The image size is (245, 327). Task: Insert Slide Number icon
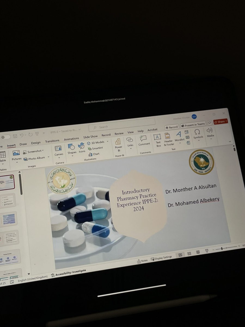point(187,137)
